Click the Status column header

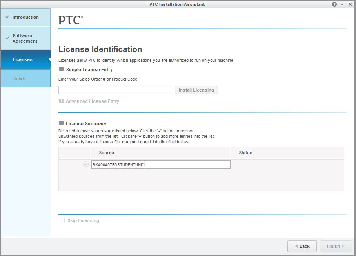(x=287, y=153)
